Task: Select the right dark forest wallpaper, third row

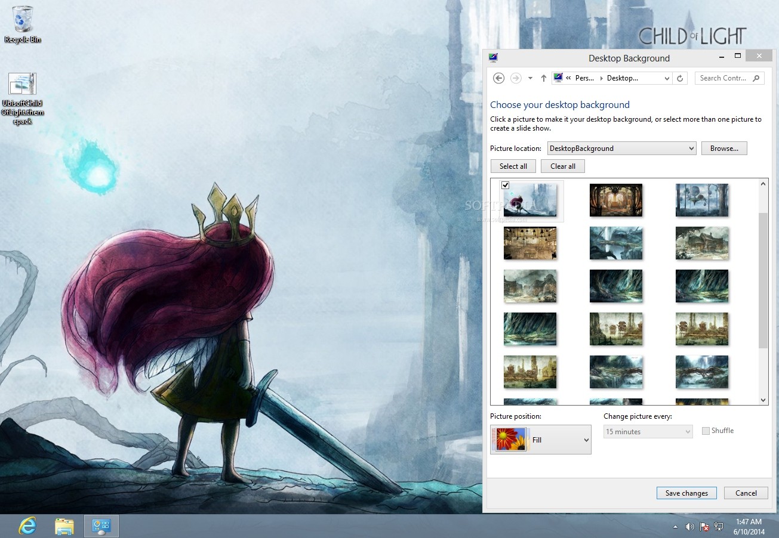Action: click(x=702, y=286)
